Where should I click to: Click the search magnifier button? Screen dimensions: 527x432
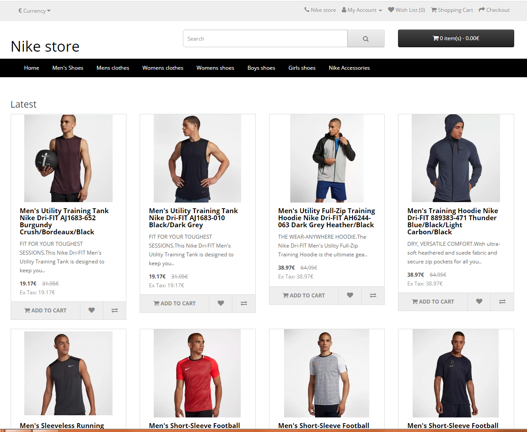pyautogui.click(x=366, y=38)
